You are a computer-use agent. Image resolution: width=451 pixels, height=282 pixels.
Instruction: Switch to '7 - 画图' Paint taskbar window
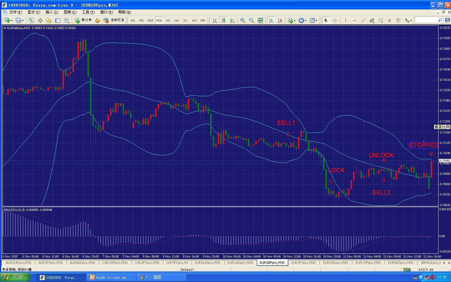click(x=162, y=278)
